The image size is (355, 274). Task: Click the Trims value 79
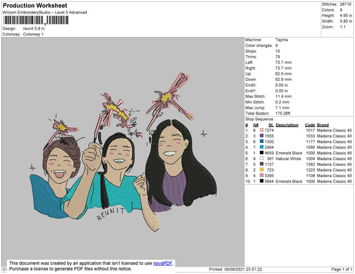(277, 57)
